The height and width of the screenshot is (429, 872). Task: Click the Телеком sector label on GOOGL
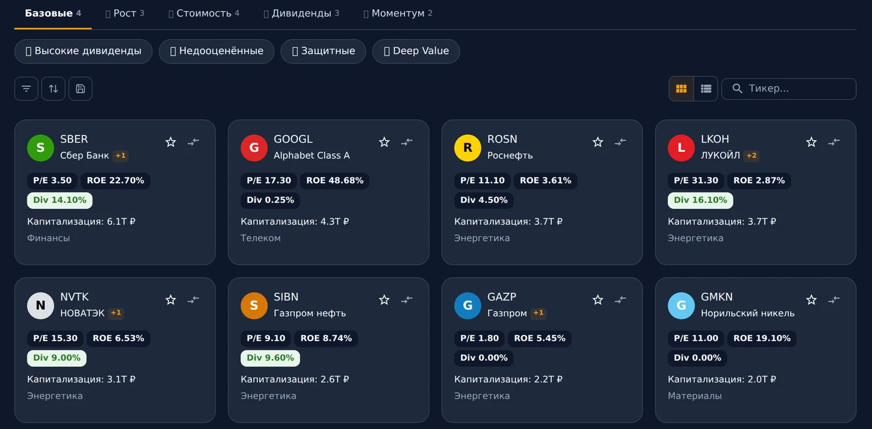(261, 238)
